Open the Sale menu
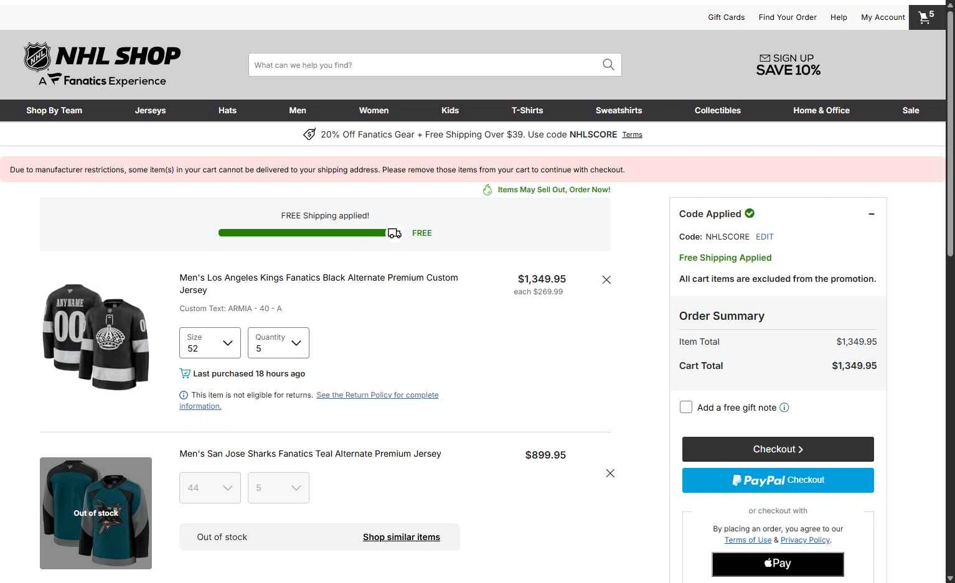 click(x=911, y=111)
